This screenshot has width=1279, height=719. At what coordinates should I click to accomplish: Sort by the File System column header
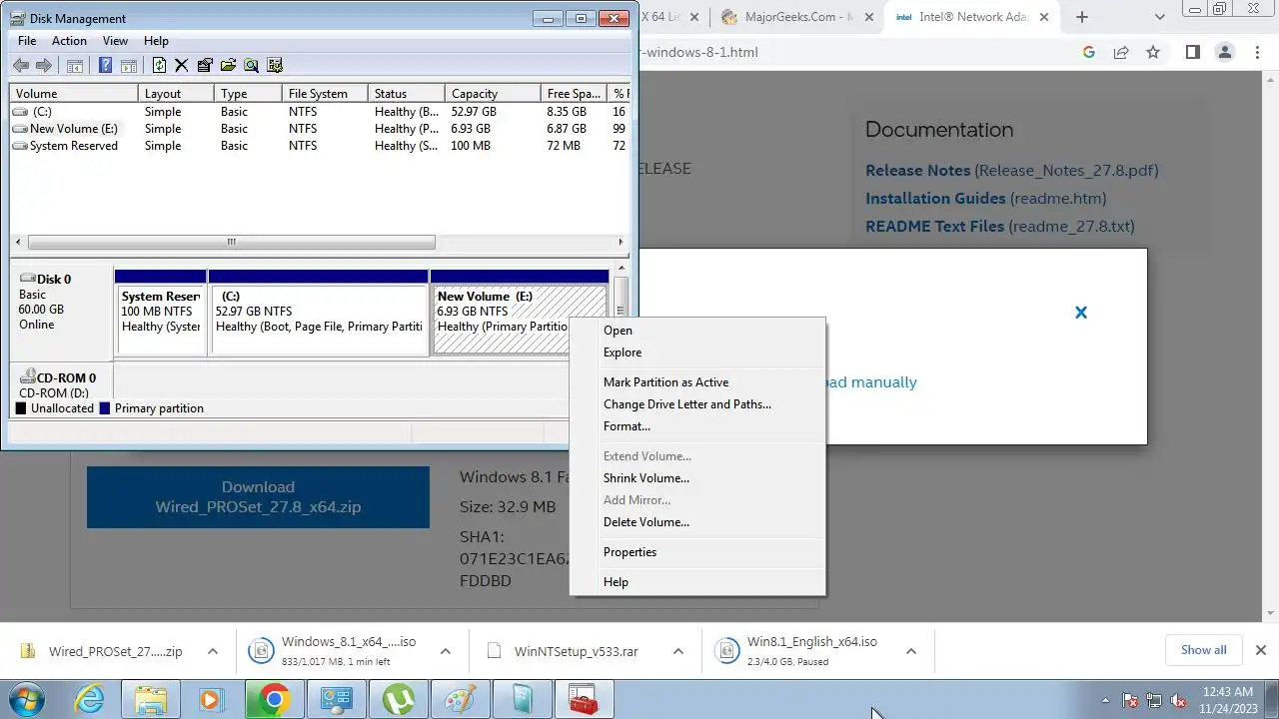[x=324, y=93]
